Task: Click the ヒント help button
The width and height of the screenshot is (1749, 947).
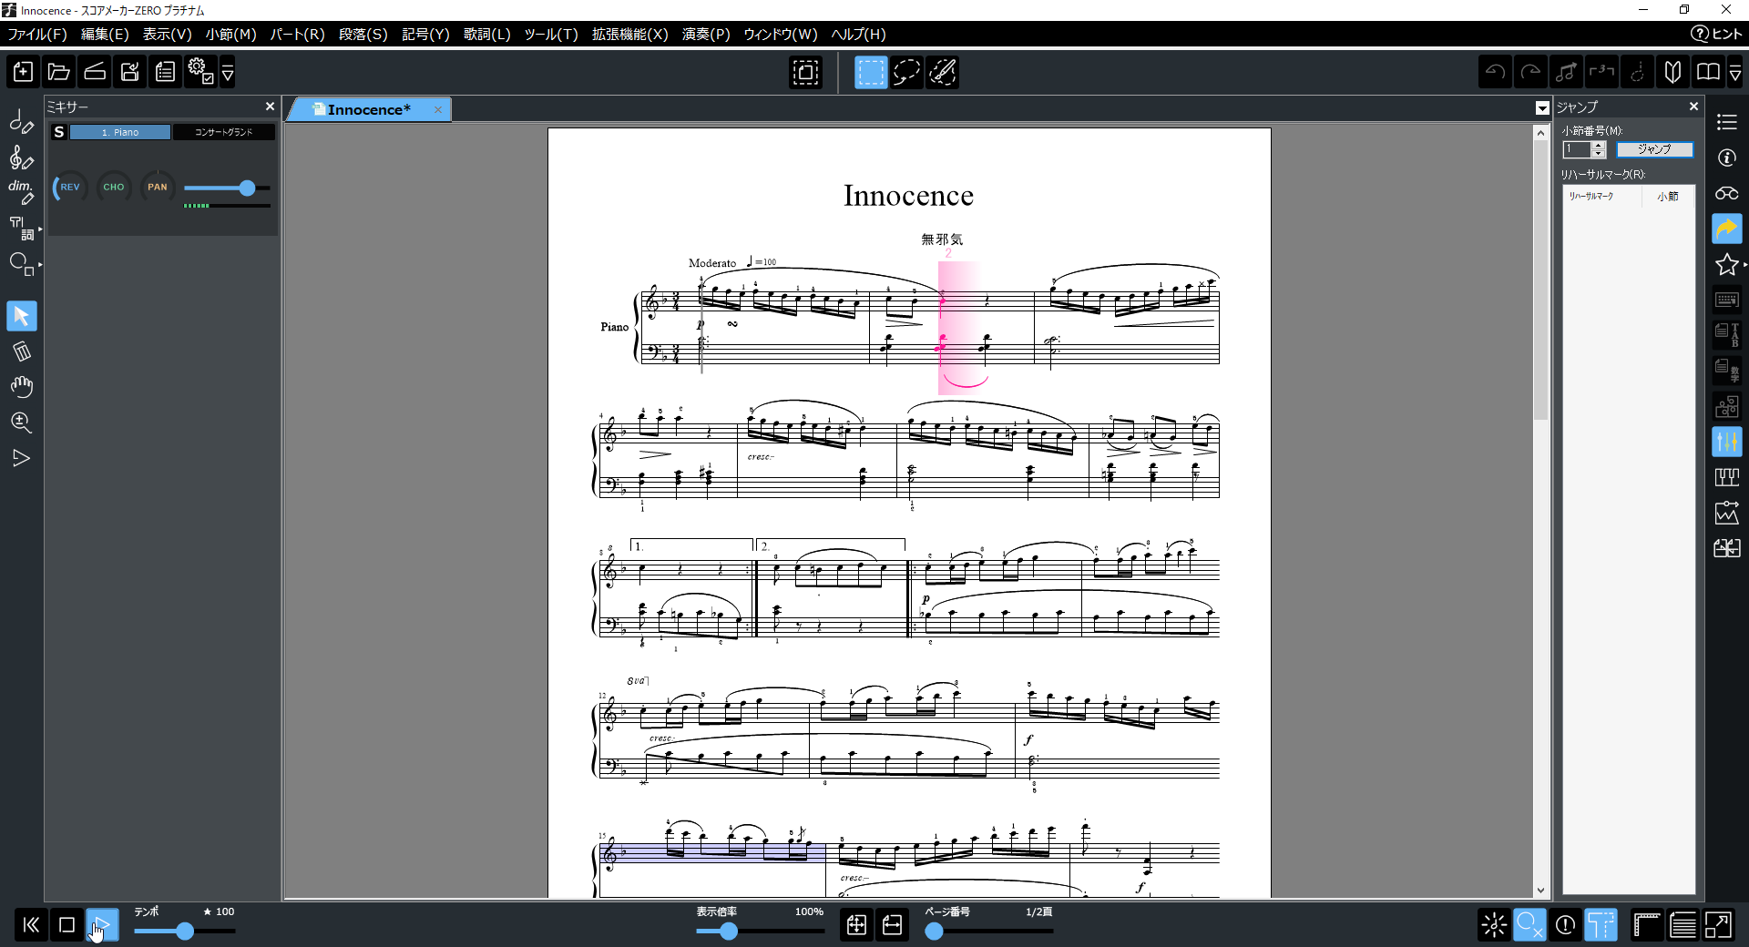Action: click(x=1717, y=35)
